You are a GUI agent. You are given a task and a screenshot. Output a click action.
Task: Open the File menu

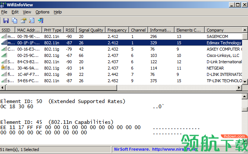pyautogui.click(x=4, y=12)
